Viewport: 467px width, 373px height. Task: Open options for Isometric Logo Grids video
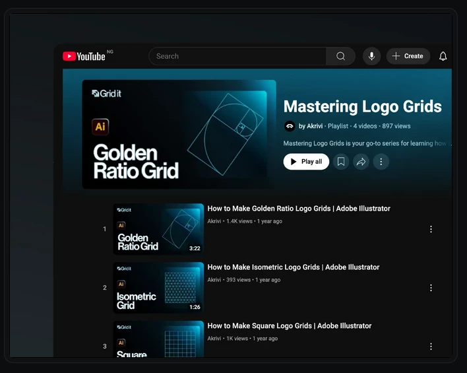pyautogui.click(x=431, y=288)
